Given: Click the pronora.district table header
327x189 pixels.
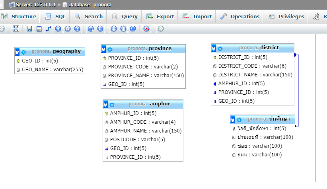Looking at the screenshot, I should 259,48.
